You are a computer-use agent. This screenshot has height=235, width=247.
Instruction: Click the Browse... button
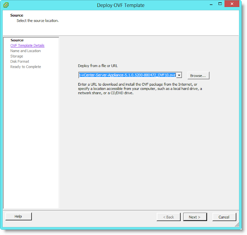198,76
